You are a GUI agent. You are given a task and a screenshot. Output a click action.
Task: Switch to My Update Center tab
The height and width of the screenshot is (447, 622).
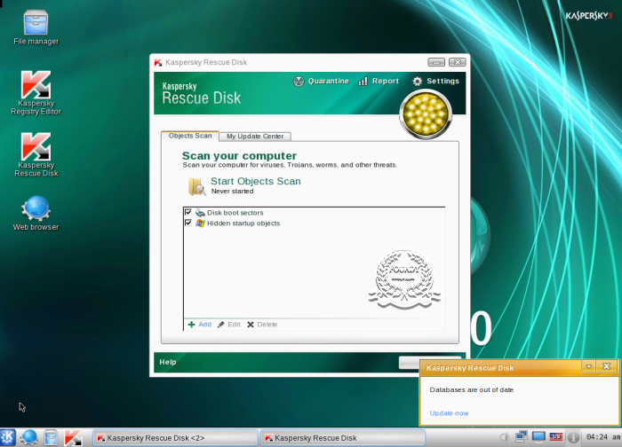[x=255, y=137]
